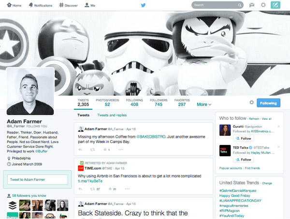Change United States Trends location
Viewport: 290px width, 219px height.
click(267, 183)
